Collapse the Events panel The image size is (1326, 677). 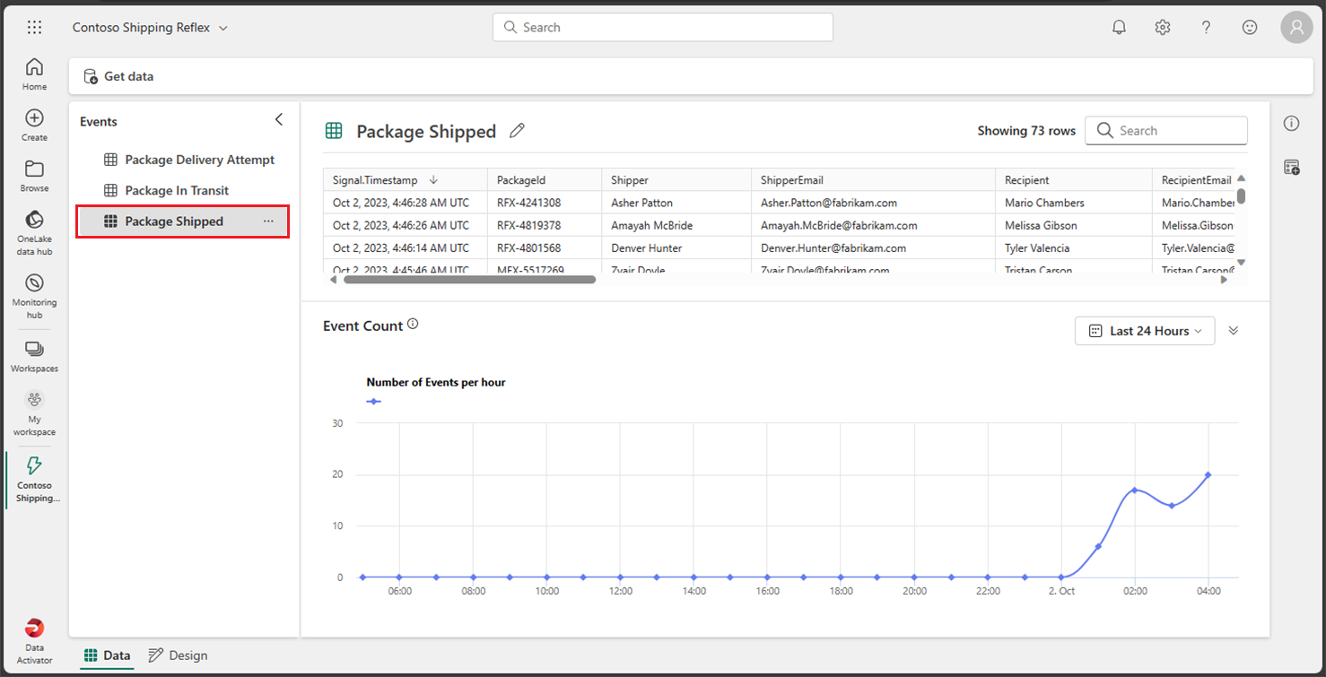(278, 119)
